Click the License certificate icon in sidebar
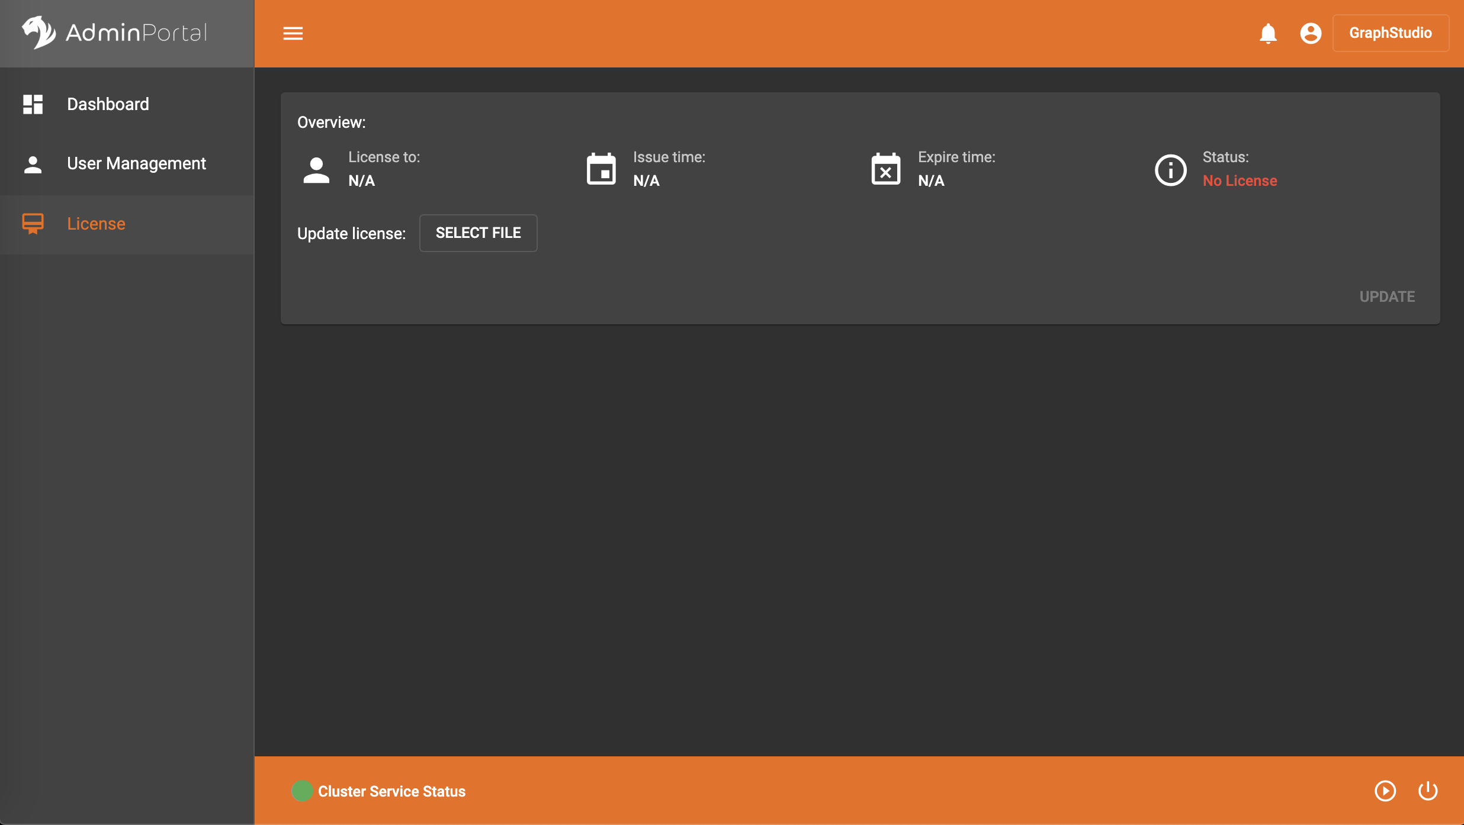 coord(33,224)
